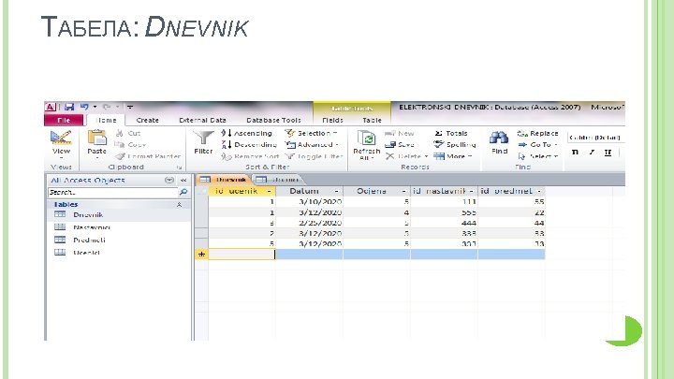Open the Datum column dropdown arrow
Viewport: 674px width, 379px height.
[337, 191]
